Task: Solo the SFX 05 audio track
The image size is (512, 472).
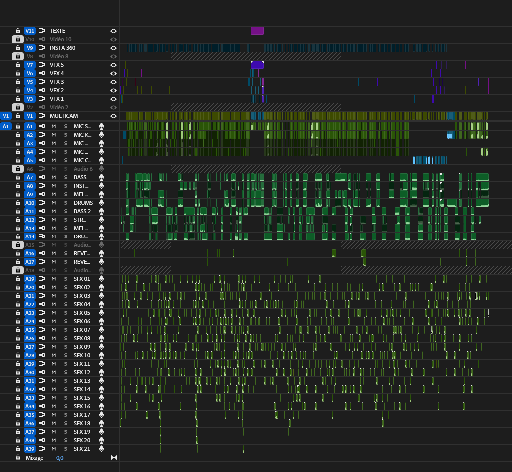Action: click(x=66, y=313)
